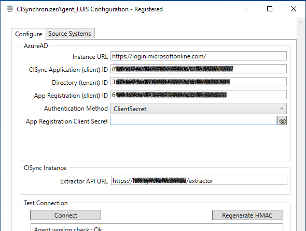
Task: Click the 'CISync Instance' group label
Action: [45, 168]
